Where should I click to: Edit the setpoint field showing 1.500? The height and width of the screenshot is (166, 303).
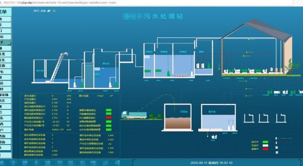tap(111, 148)
